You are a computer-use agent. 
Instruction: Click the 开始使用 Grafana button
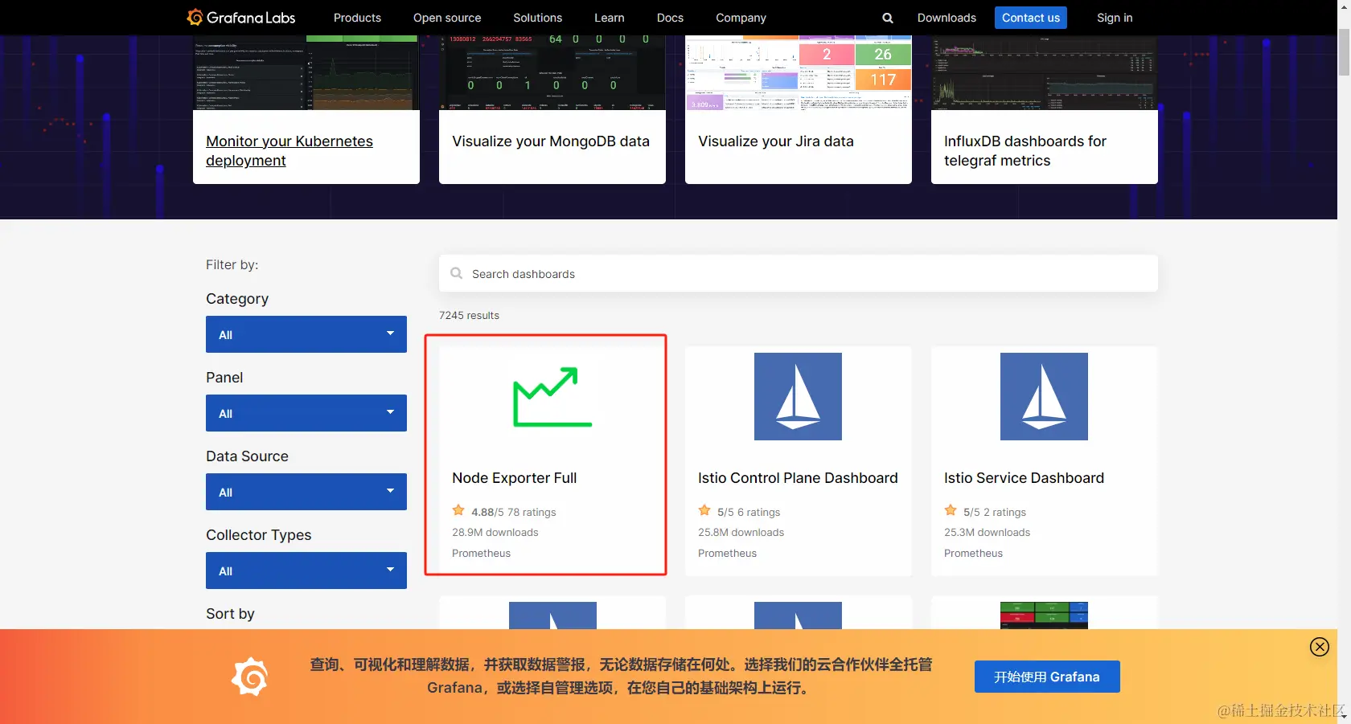coord(1047,677)
